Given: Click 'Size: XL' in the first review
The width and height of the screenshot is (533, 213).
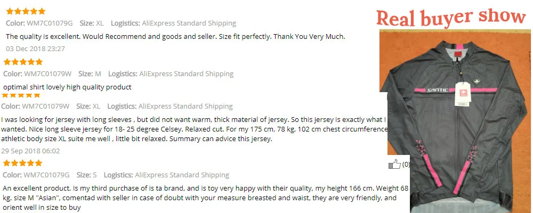Looking at the screenshot, I should click(92, 23).
